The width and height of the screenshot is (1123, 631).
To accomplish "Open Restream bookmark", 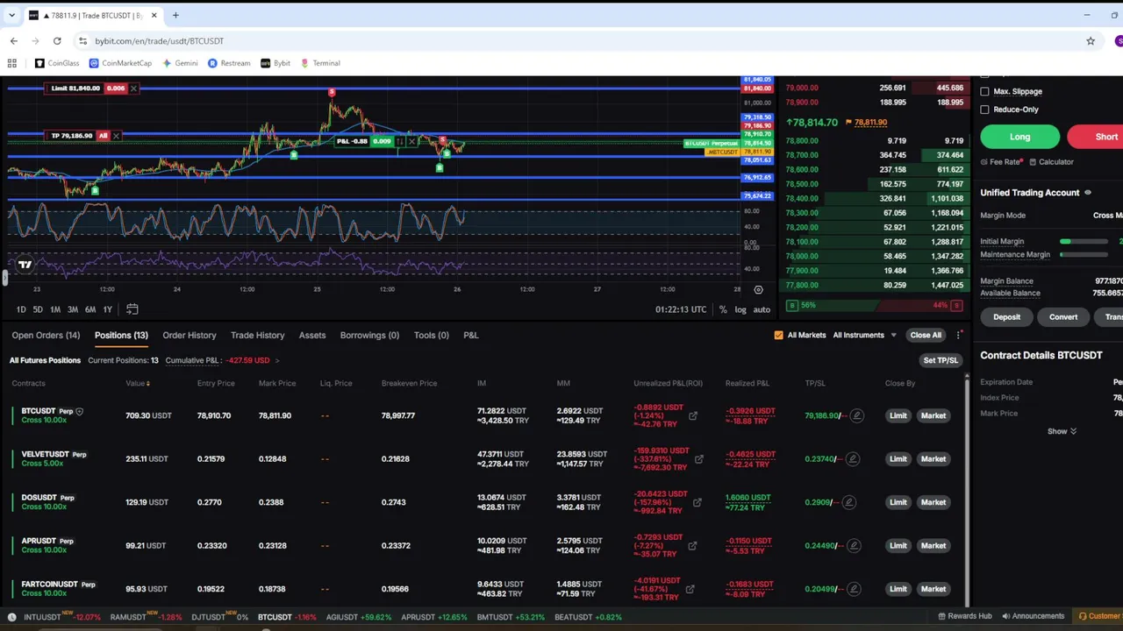I will tap(229, 63).
